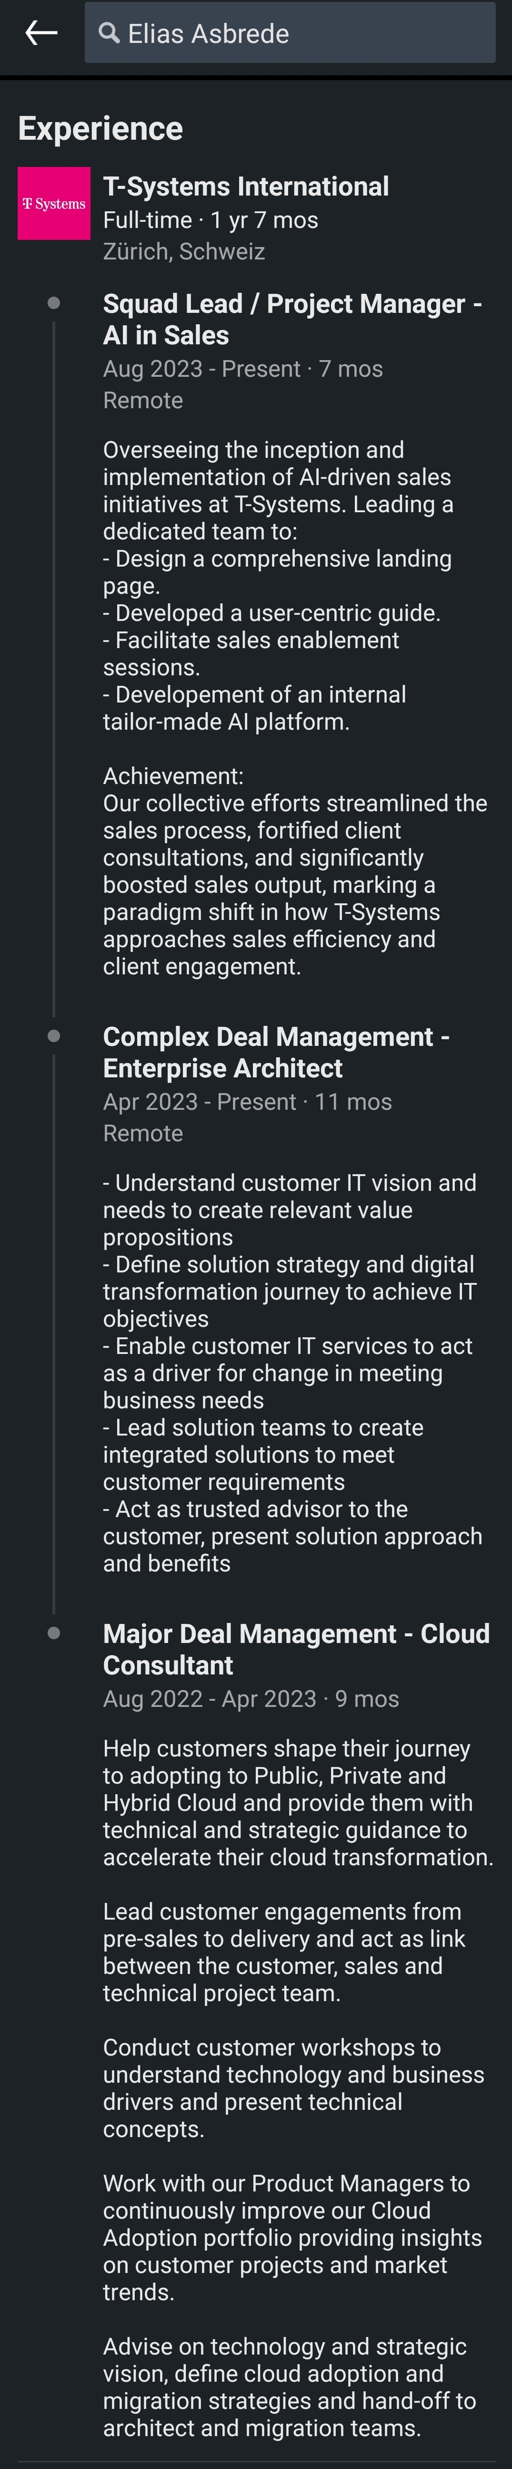Open the T-Systems magenta company logo
This screenshot has height=2469, width=512.
[x=54, y=203]
